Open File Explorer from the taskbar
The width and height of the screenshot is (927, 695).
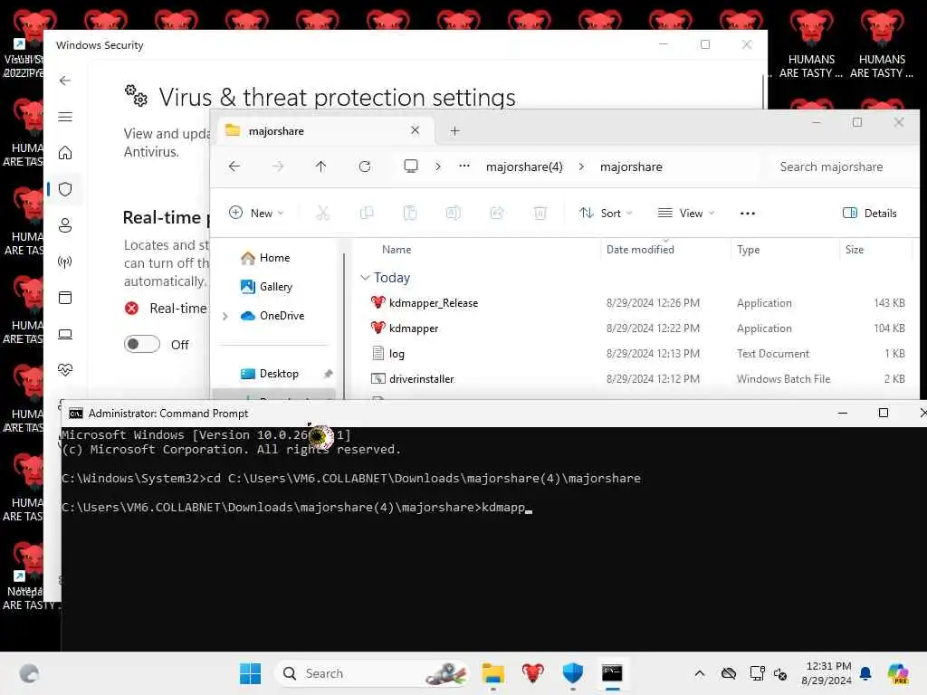[492, 673]
